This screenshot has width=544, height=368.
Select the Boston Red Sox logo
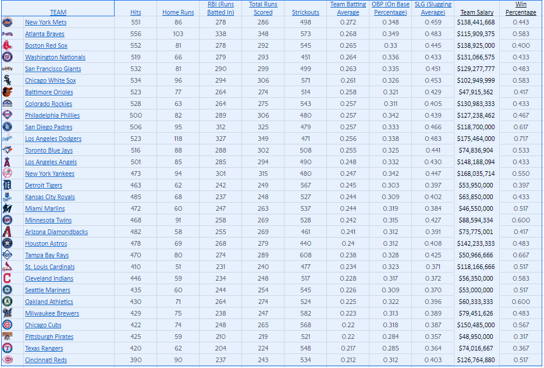coord(7,45)
